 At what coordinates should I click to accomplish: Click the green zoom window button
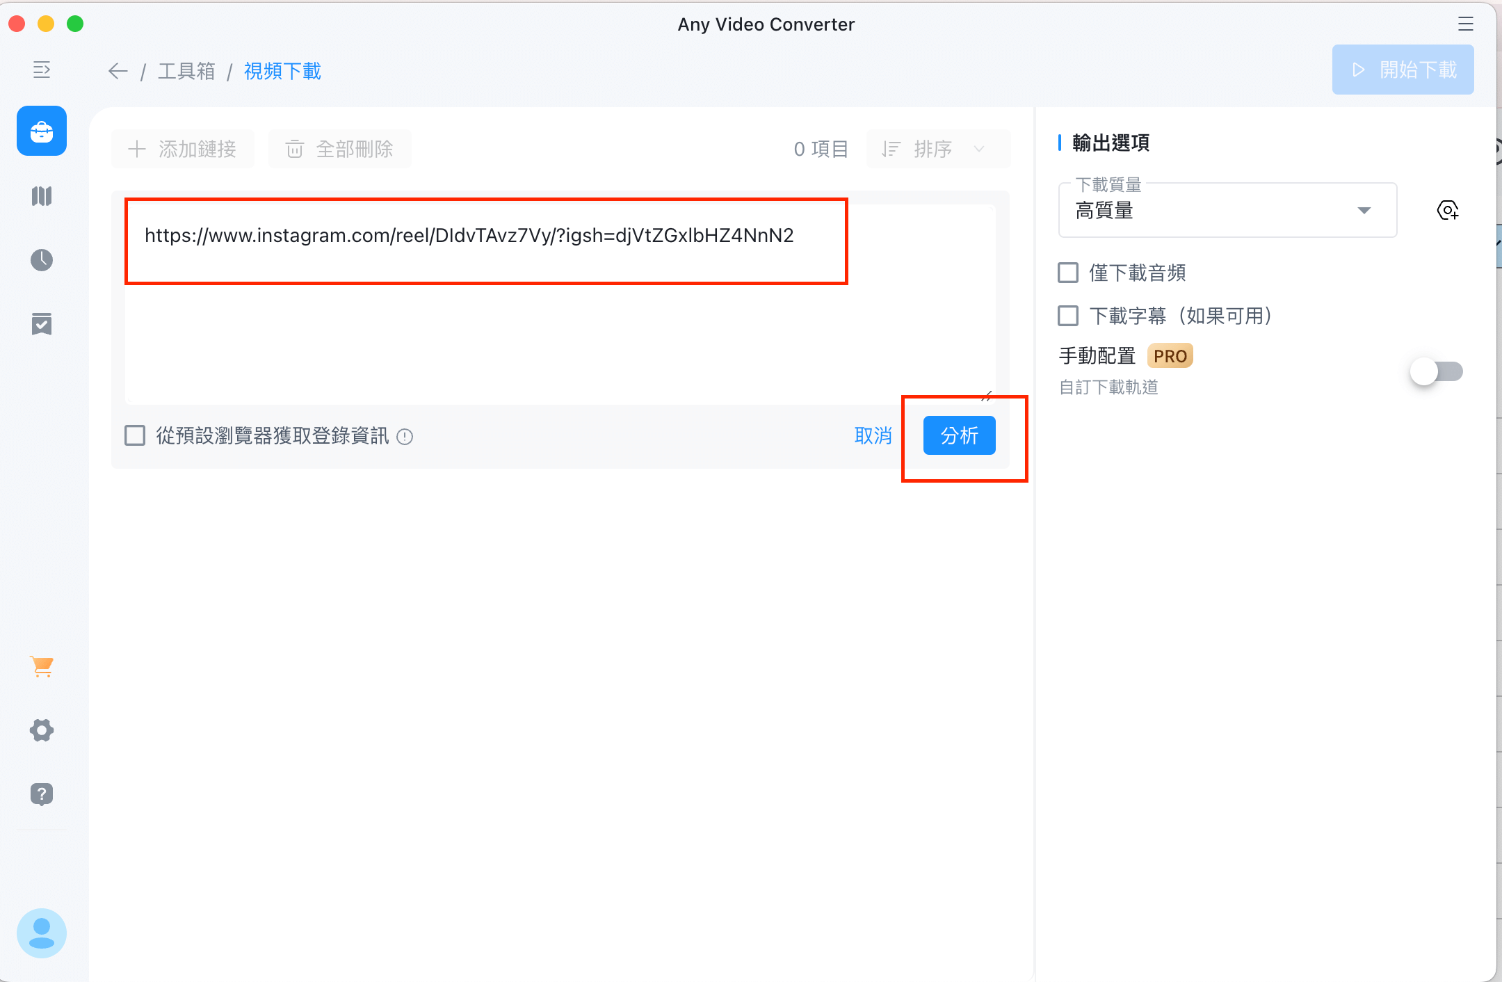coord(75,24)
